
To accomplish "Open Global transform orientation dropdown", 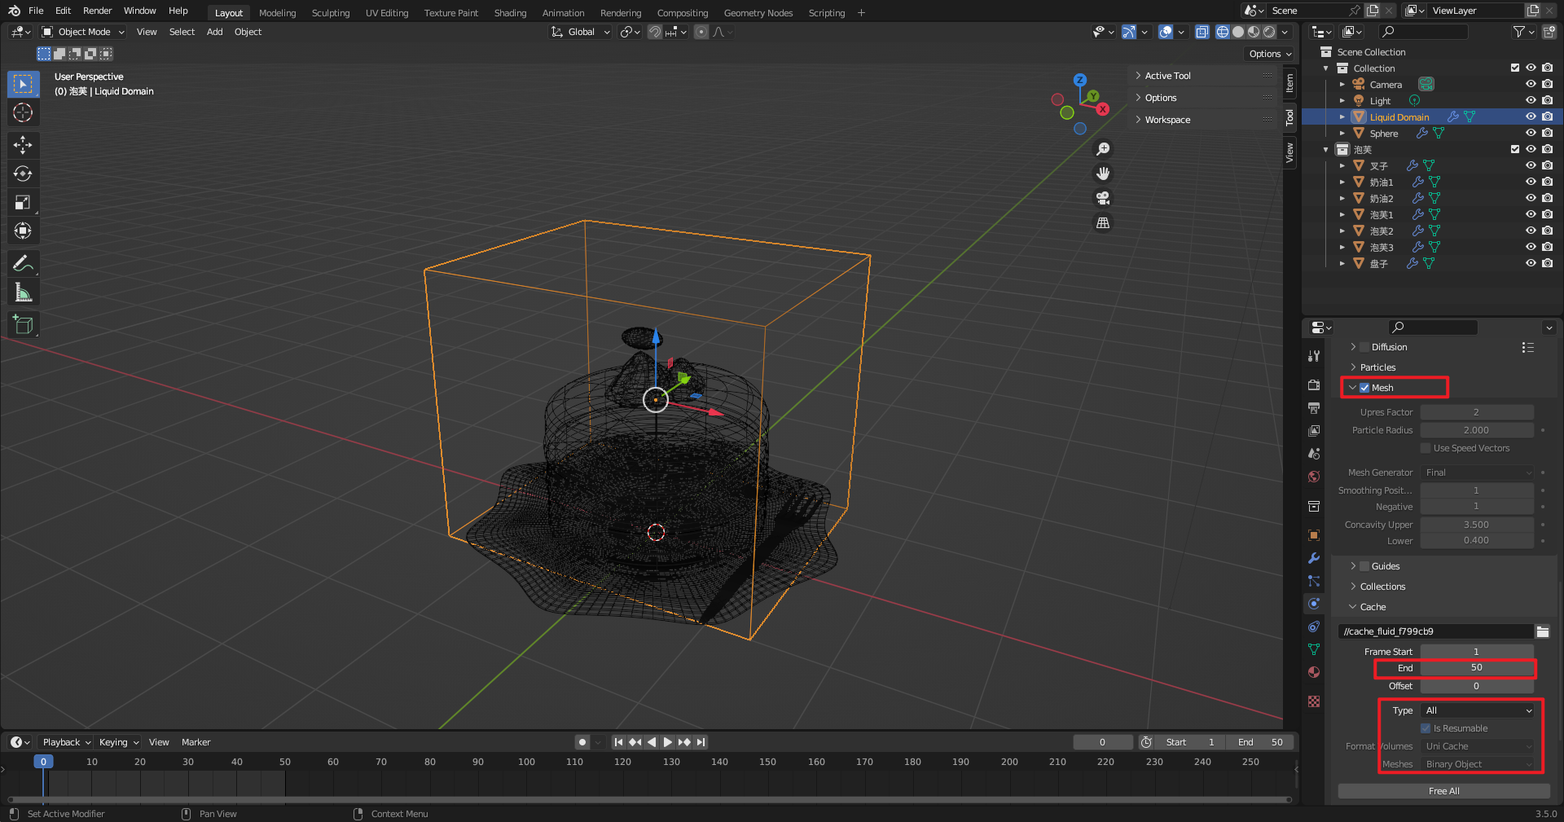I will [581, 32].
